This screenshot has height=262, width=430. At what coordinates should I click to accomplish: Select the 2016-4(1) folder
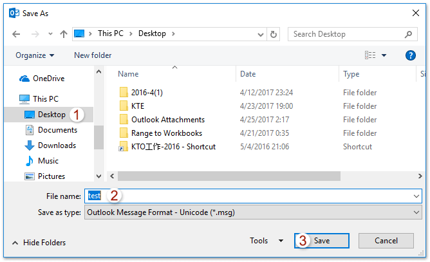[147, 93]
